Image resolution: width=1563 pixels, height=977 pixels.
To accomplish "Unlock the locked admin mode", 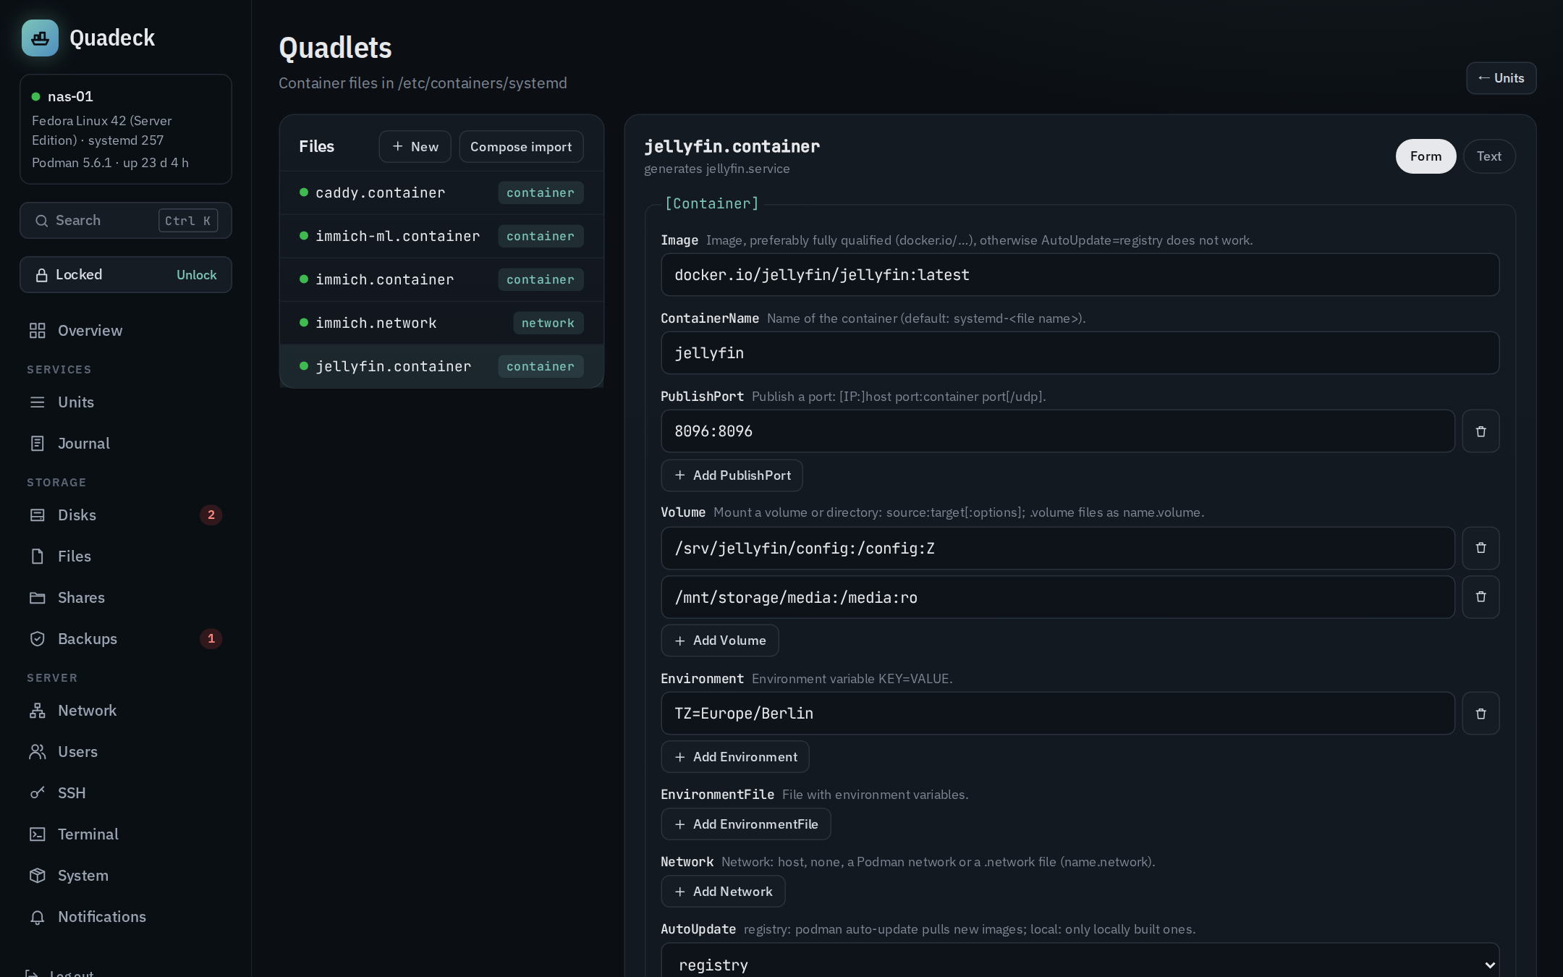I will (196, 275).
